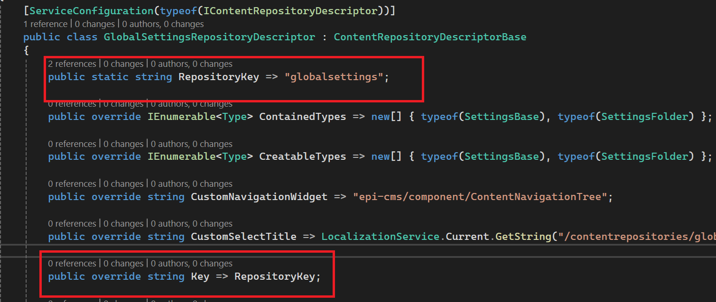The image size is (716, 302).
Task: Click the ContentNavigationTree path string
Action: [x=480, y=197]
